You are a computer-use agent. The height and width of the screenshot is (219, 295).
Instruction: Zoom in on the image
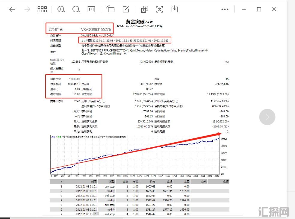tap(61, 9)
